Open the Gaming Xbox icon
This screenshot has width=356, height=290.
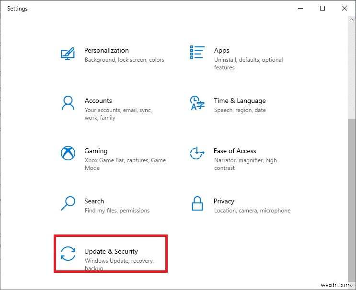(68, 153)
